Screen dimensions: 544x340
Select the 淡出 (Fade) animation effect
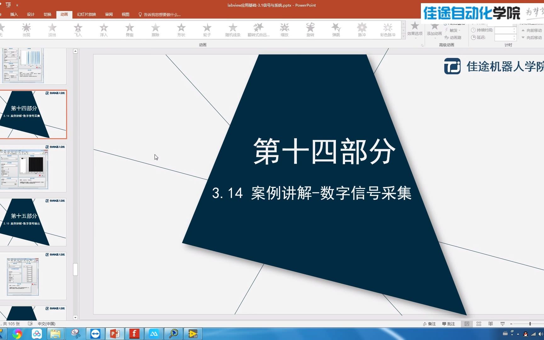pyautogui.click(x=52, y=30)
